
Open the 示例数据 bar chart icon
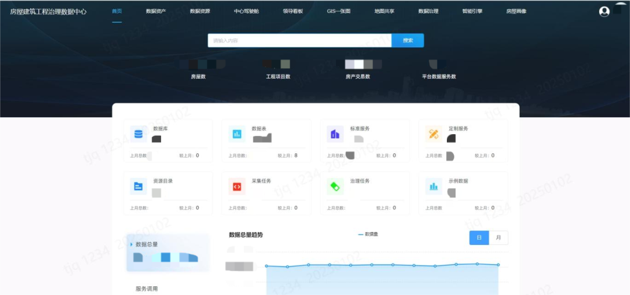433,187
